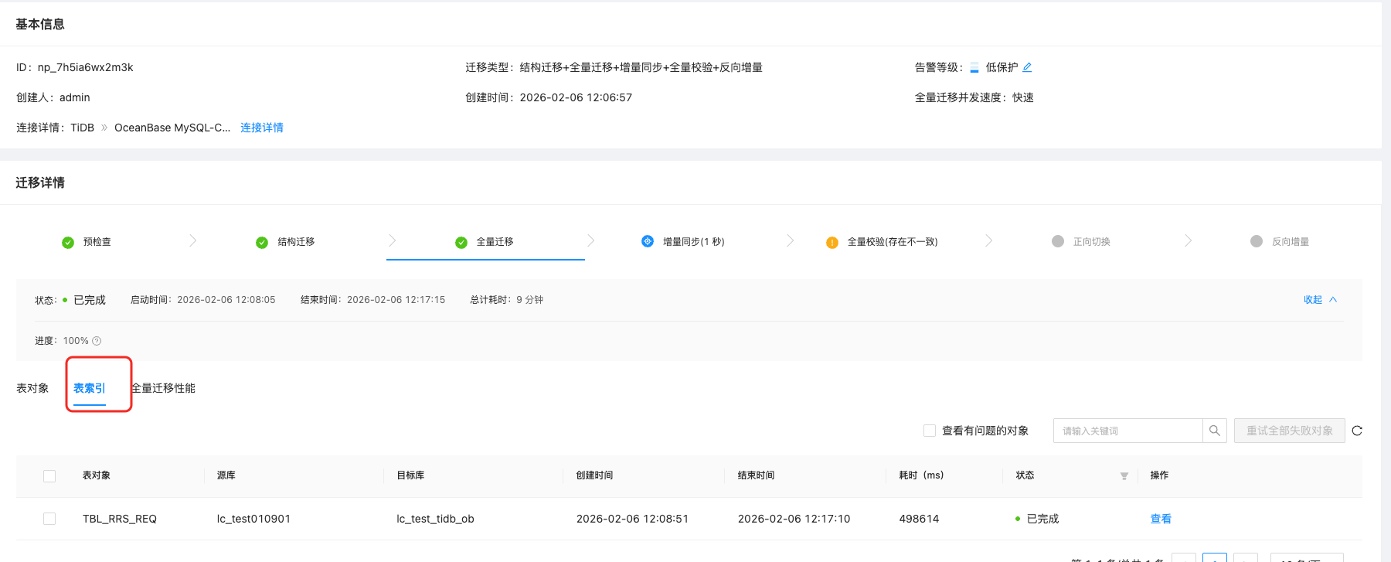Click the search magnifier icon

point(1215,431)
